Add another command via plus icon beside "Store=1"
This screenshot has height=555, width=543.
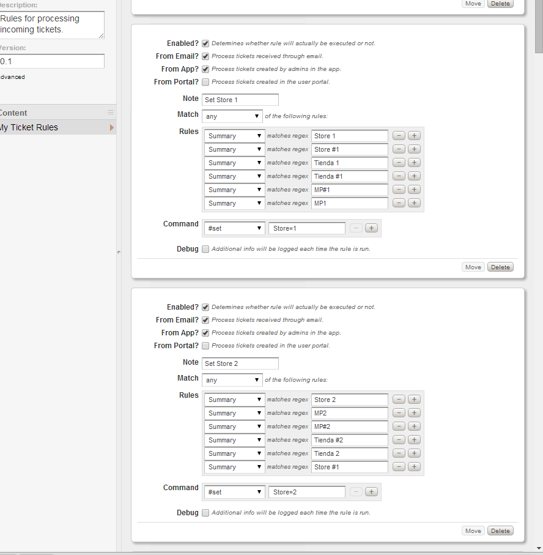[371, 228]
